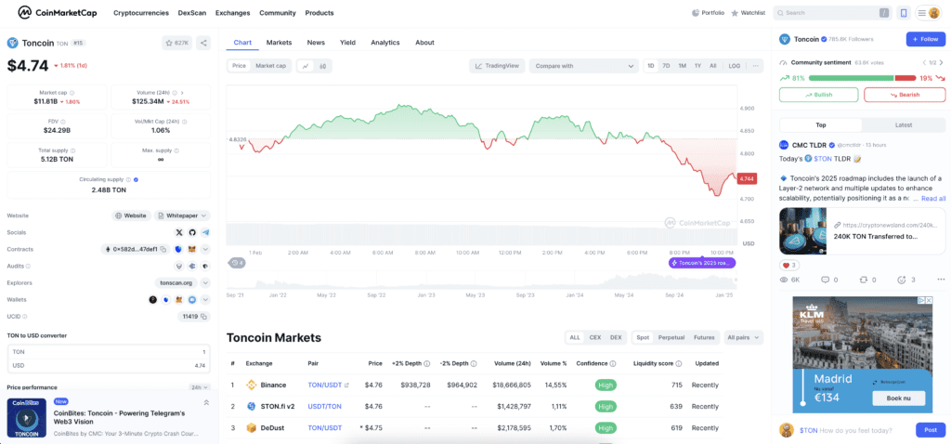Open the Compare with dropdown

pos(583,66)
